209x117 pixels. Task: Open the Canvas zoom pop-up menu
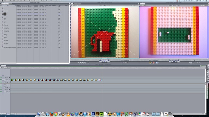tap(170, 5)
